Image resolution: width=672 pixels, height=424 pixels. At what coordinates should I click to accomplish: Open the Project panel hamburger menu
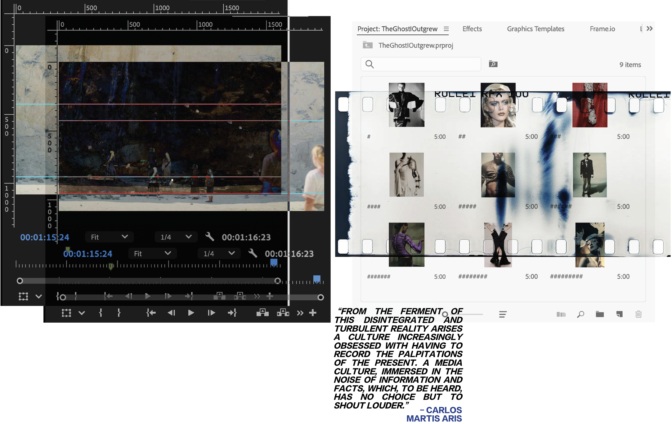[x=446, y=29]
